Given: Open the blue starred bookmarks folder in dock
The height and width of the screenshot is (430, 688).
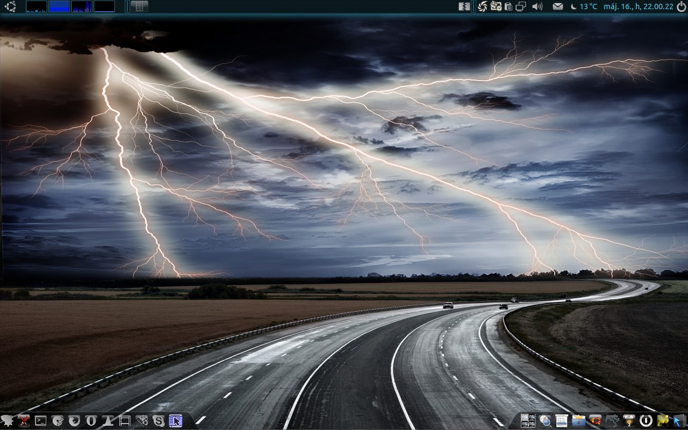Looking at the screenshot, I should (x=578, y=421).
